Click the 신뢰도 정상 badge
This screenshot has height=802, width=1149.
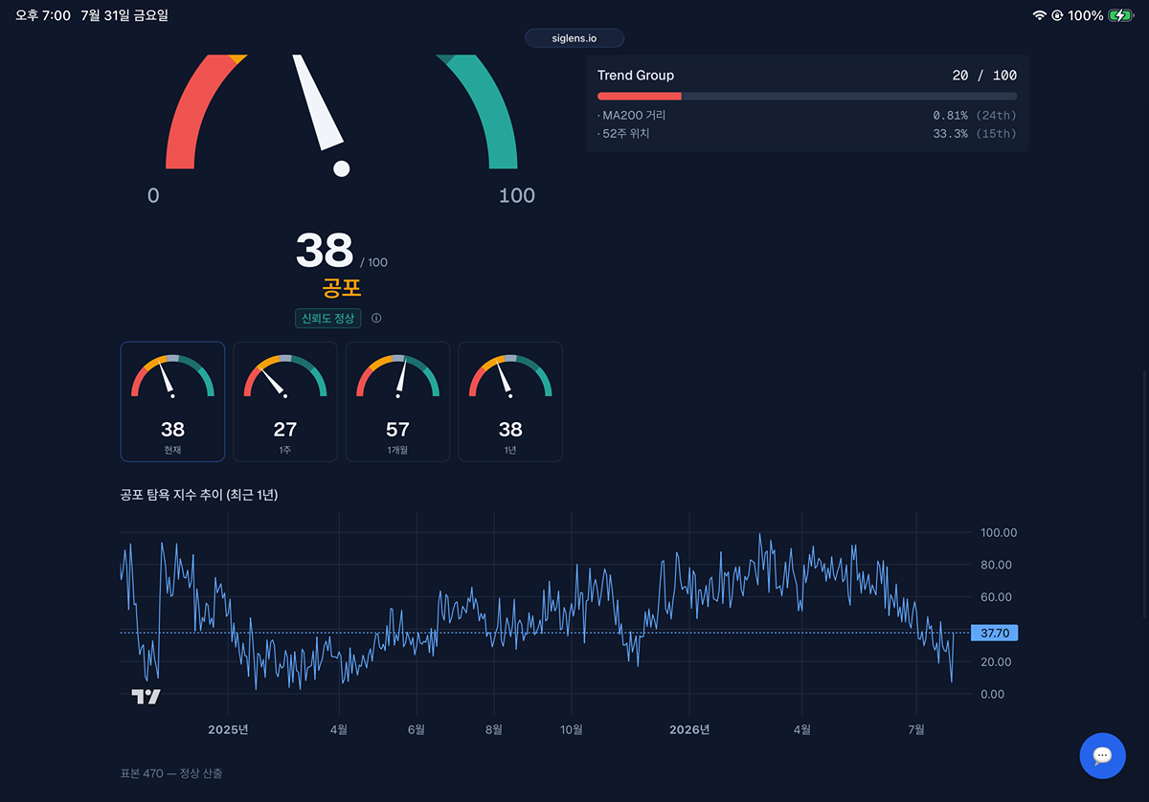click(328, 319)
